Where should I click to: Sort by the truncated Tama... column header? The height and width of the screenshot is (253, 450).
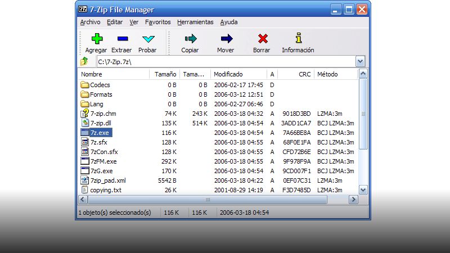[195, 74]
